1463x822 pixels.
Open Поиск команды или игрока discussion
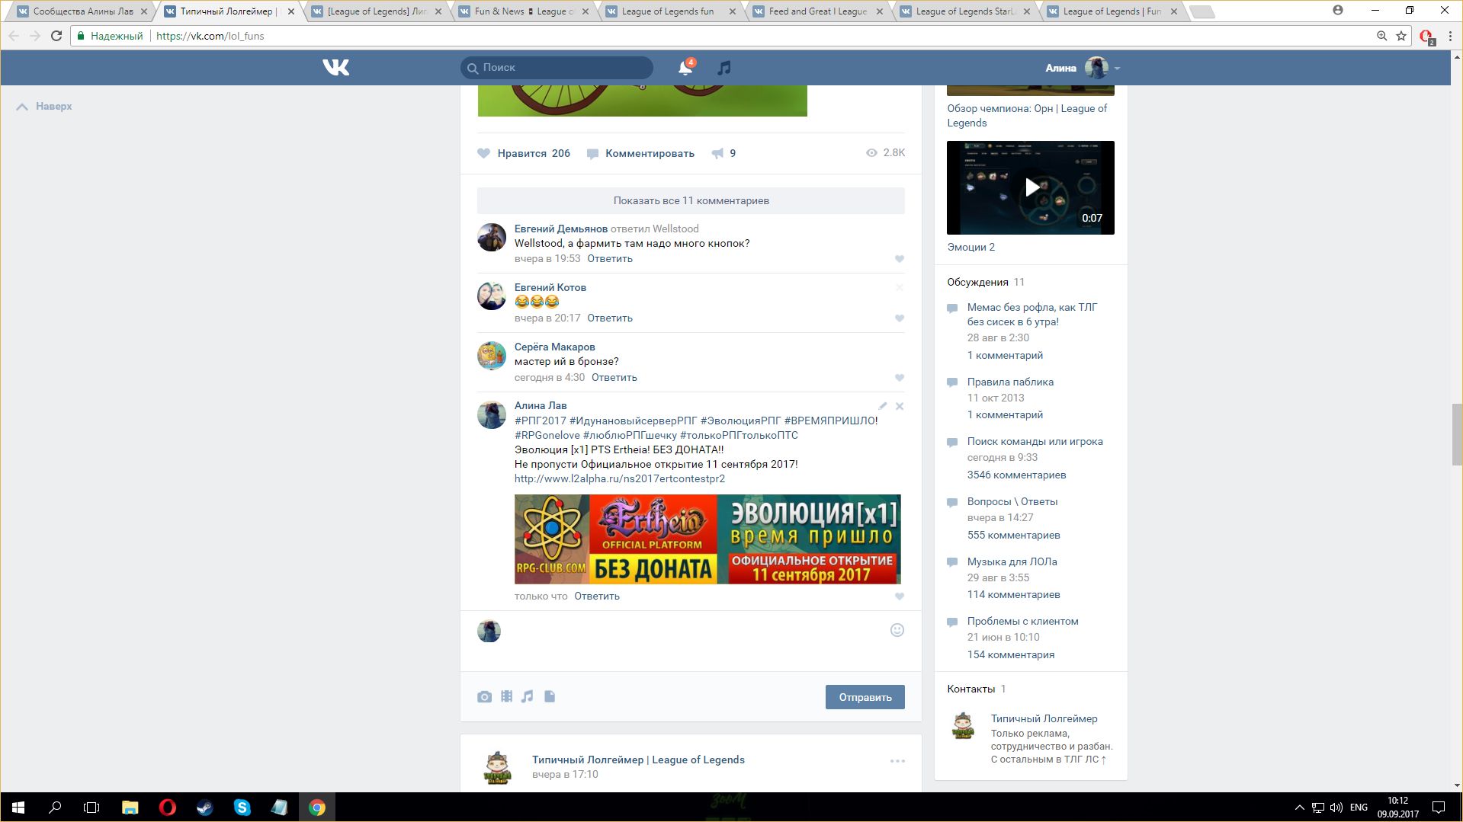point(1035,442)
